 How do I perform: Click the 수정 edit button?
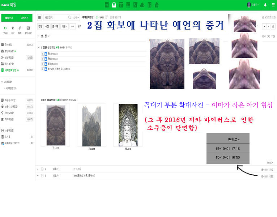pyautogui.click(x=47, y=26)
